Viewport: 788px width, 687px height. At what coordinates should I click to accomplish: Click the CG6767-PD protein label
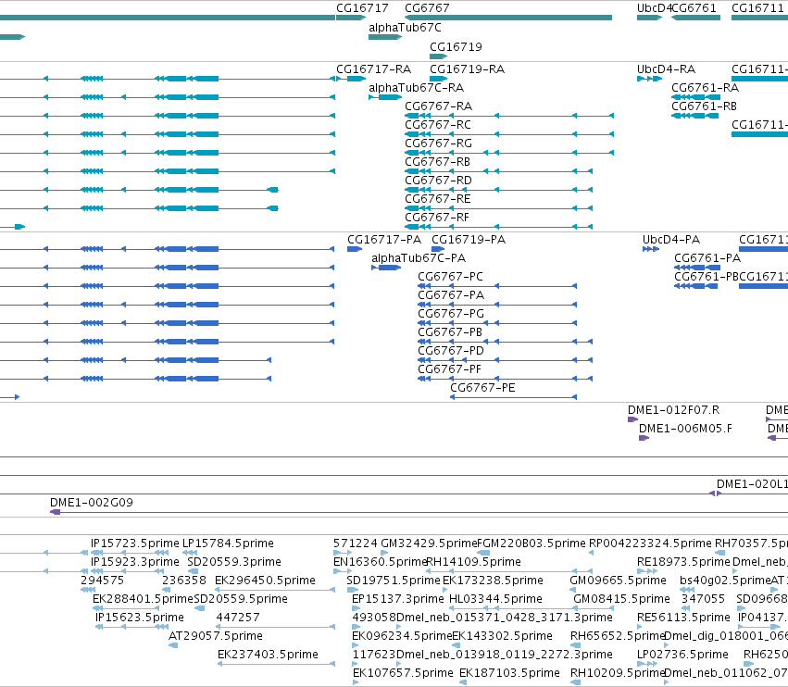coord(451,351)
